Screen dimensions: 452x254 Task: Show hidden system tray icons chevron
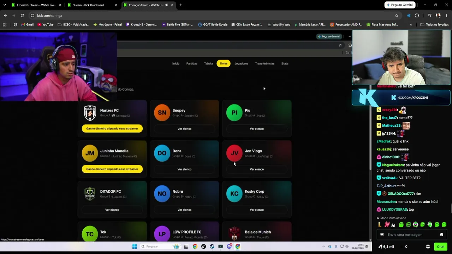pos(323,247)
